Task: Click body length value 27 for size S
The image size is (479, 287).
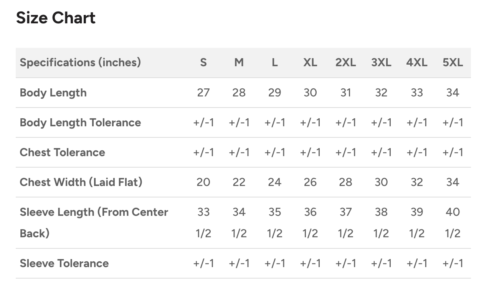Action: (x=203, y=93)
